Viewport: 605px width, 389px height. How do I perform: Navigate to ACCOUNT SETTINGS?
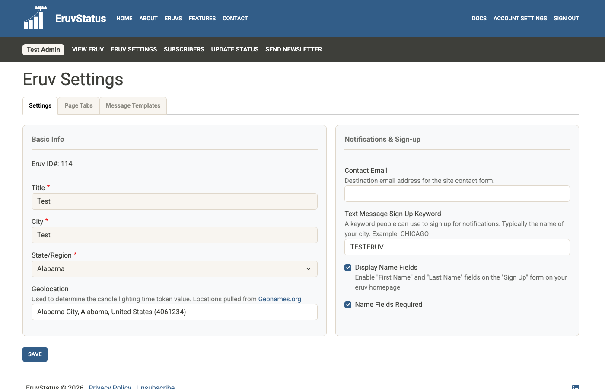(520, 18)
